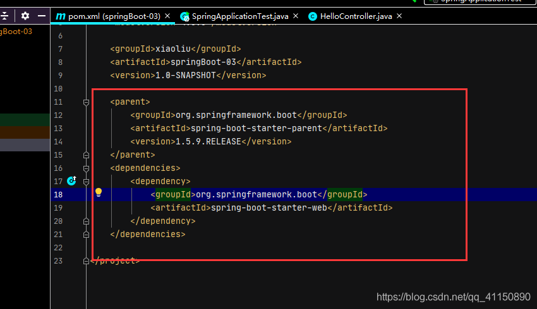The width and height of the screenshot is (537, 309).
Task: Click line number 14 in the gutter
Action: tap(58, 141)
